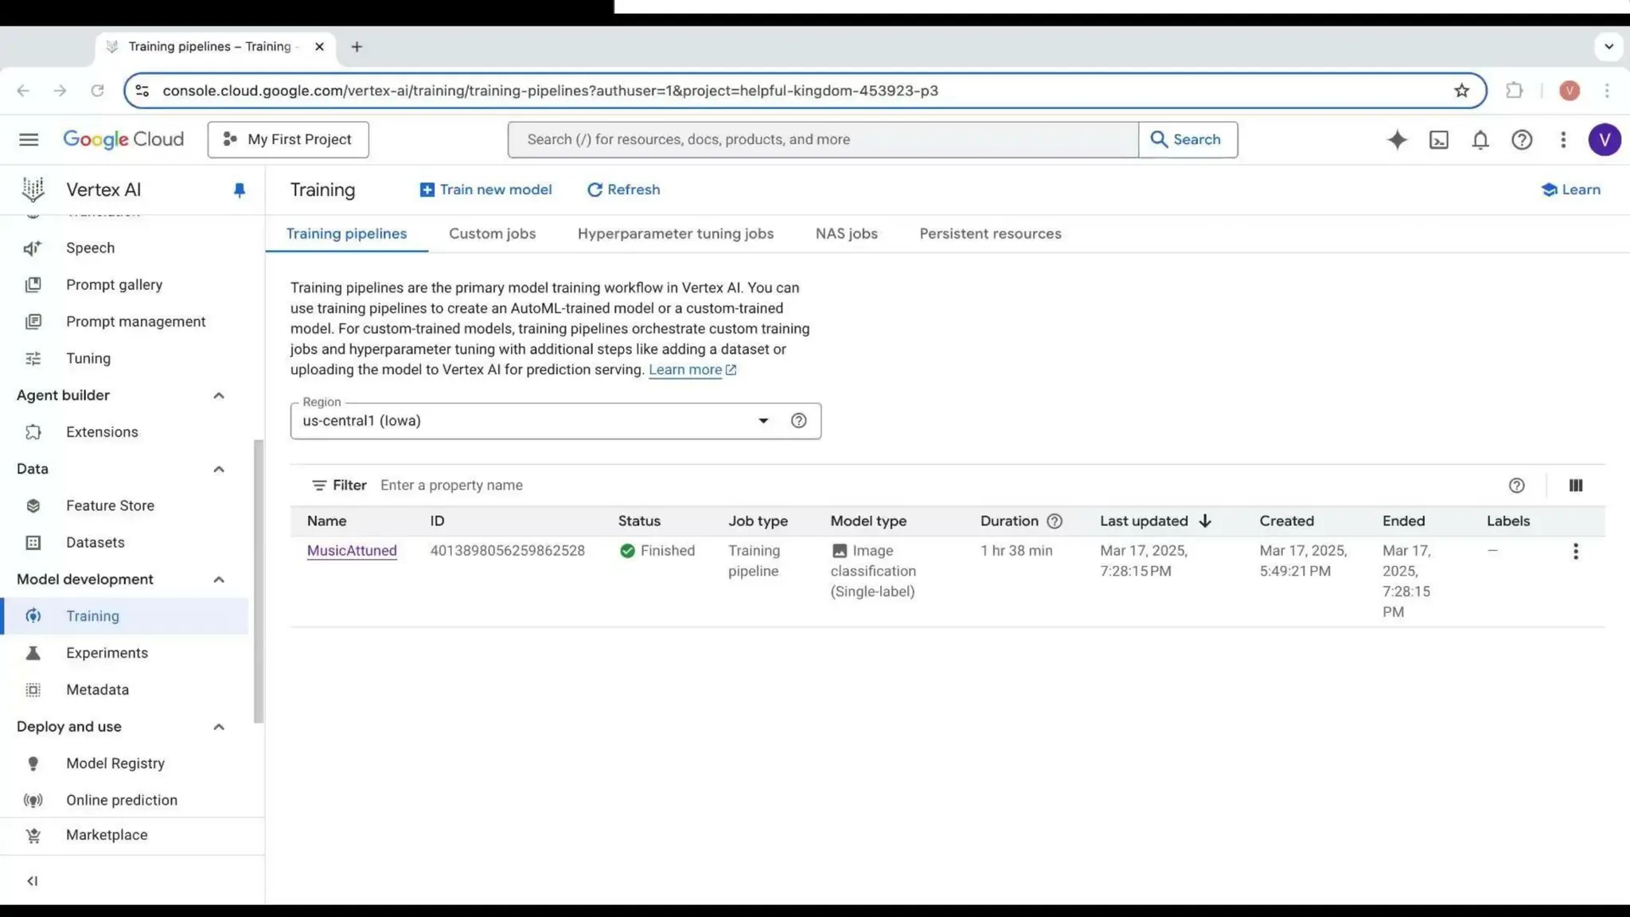Collapse the left navigation panel
Screen dimensions: 1630x917
coord(32,880)
